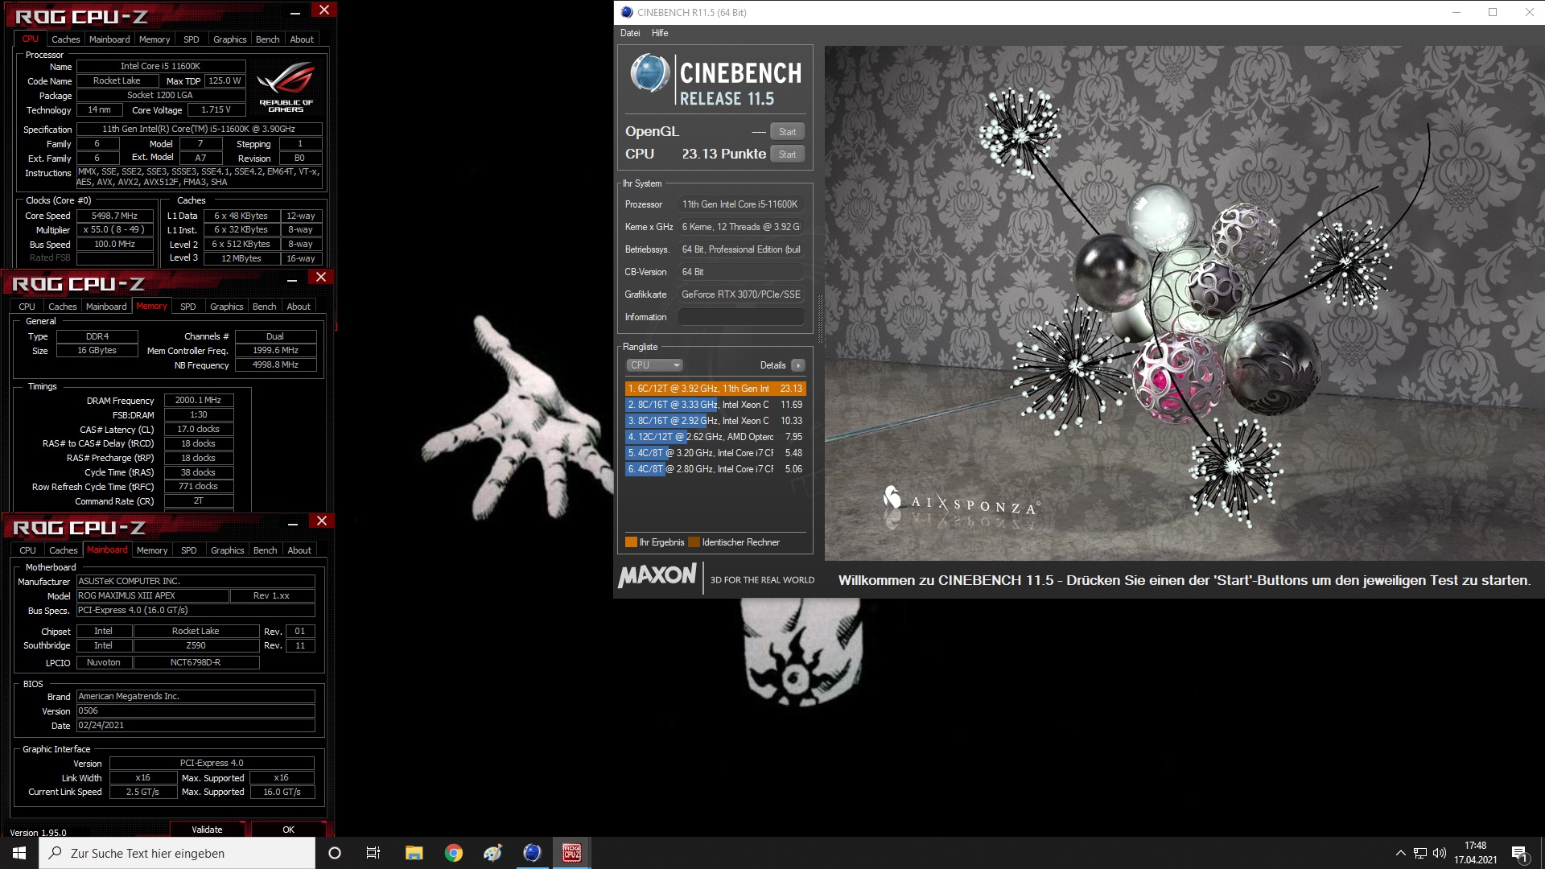The image size is (1545, 869).
Task: Open Graphics tab in top CPU-Z window
Action: [230, 39]
